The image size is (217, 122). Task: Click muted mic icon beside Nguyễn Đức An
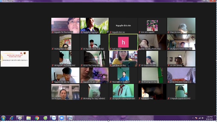111,32
